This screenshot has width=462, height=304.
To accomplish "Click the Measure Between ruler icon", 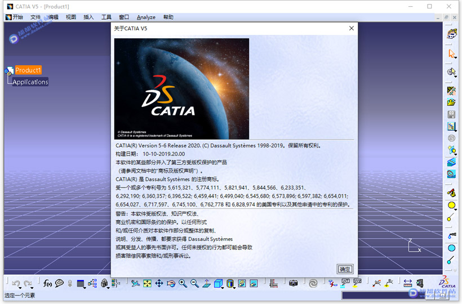I will (x=407, y=283).
